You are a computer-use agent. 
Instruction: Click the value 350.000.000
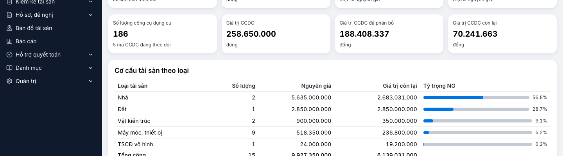tap(400, 121)
